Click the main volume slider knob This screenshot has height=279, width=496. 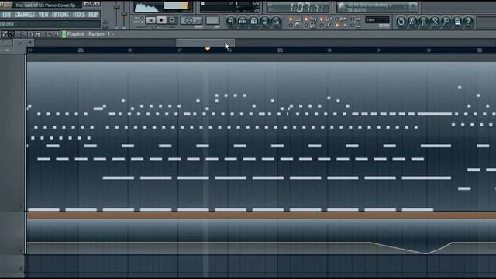[117, 7]
